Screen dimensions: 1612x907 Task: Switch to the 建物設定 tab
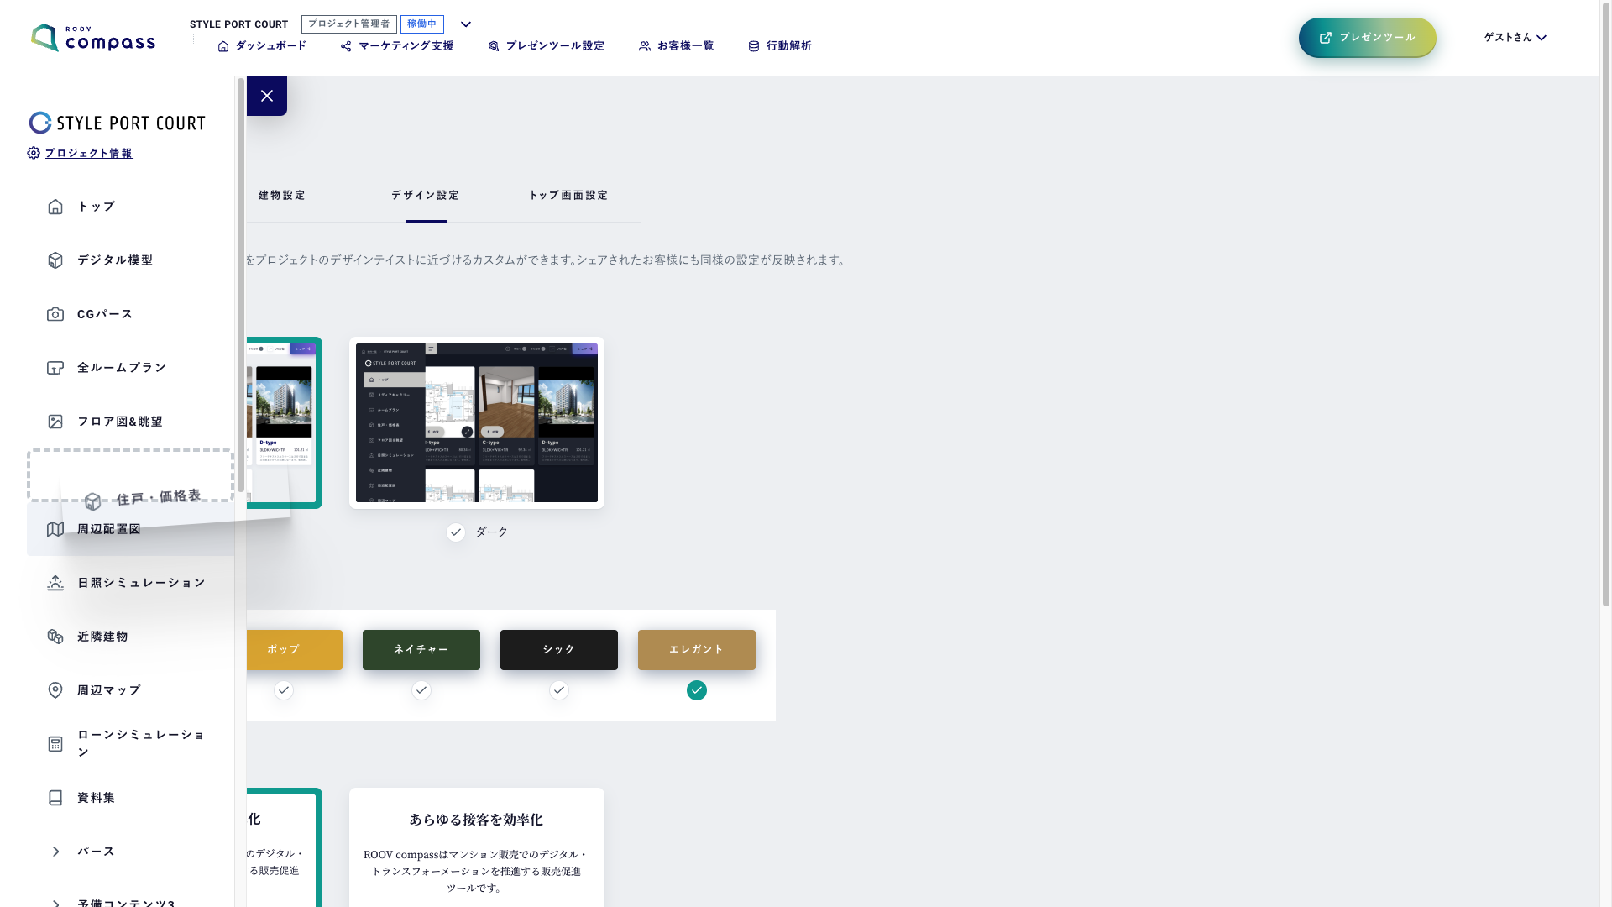click(x=282, y=196)
